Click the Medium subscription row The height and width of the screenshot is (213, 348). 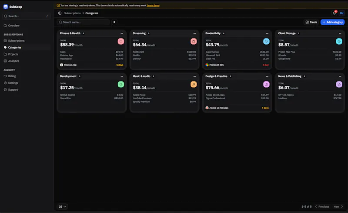click(x=310, y=98)
